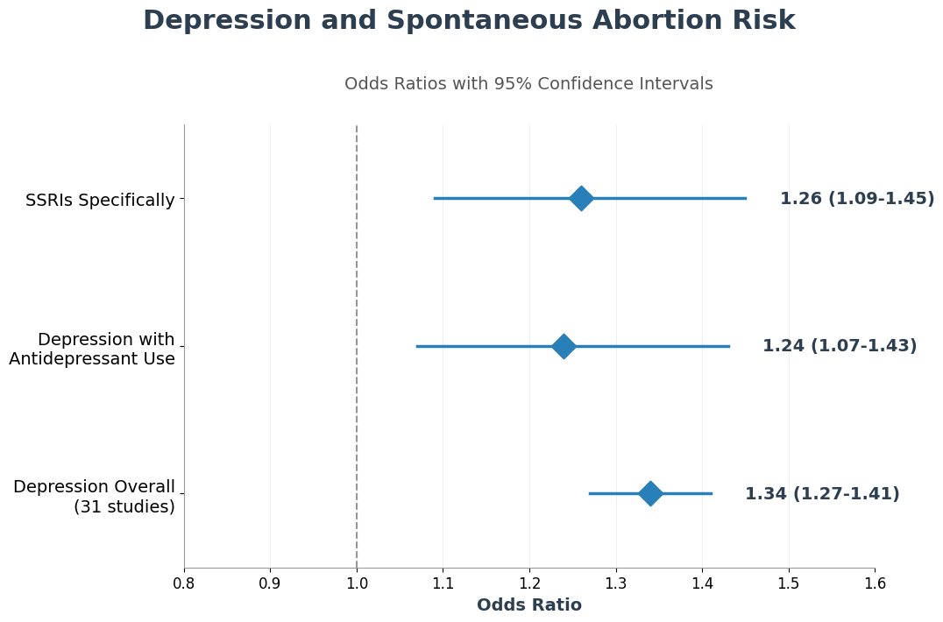Select the 1.4 x-axis tick label
The height and width of the screenshot is (622, 943).
pyautogui.click(x=702, y=583)
